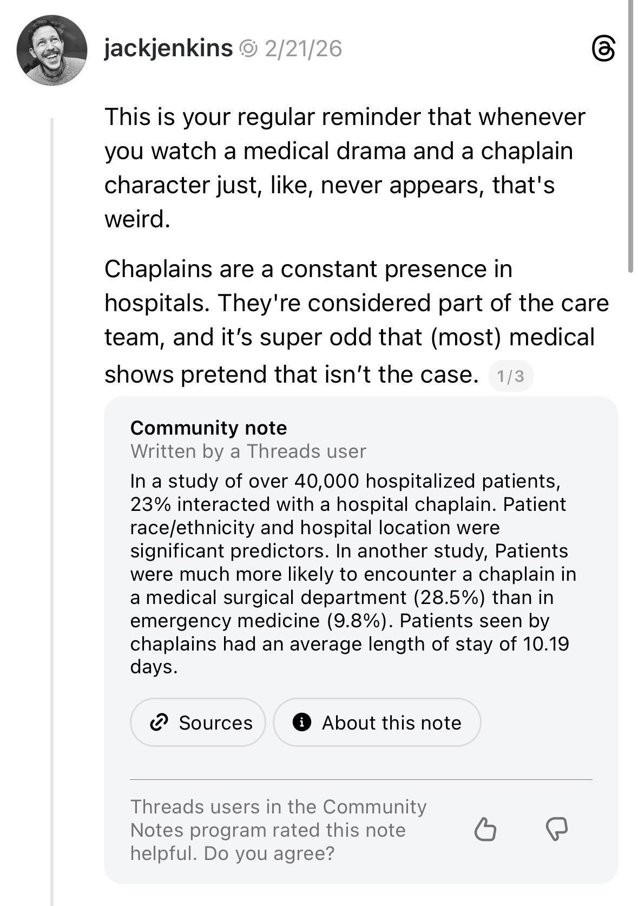This screenshot has height=906, width=638.
Task: Open the Sources button
Action: click(x=198, y=722)
